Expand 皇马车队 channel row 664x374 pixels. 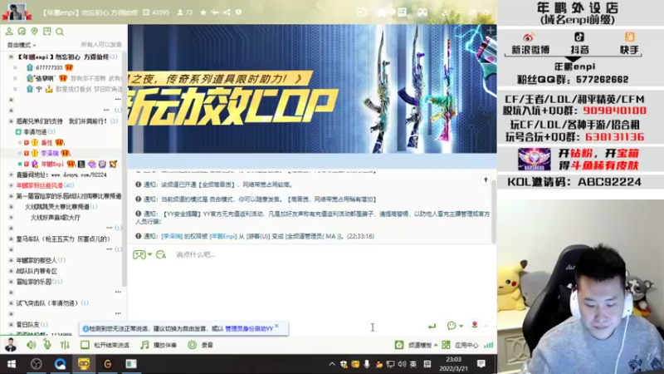(x=11, y=239)
